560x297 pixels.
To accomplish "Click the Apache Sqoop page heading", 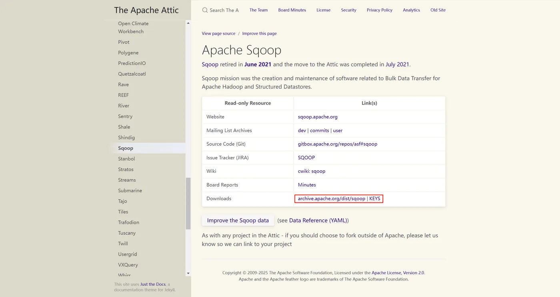I will coord(242,50).
